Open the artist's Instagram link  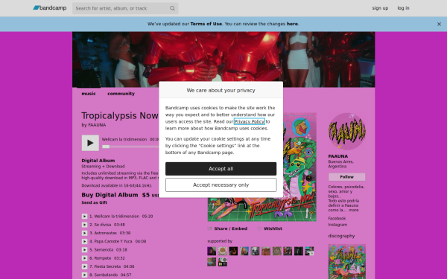pyautogui.click(x=337, y=225)
